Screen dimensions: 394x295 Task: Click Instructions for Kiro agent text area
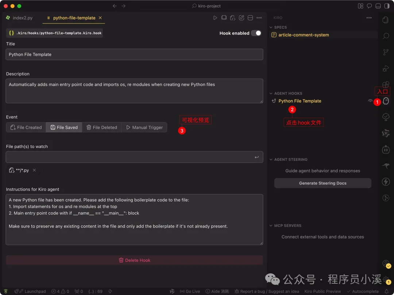point(134,220)
